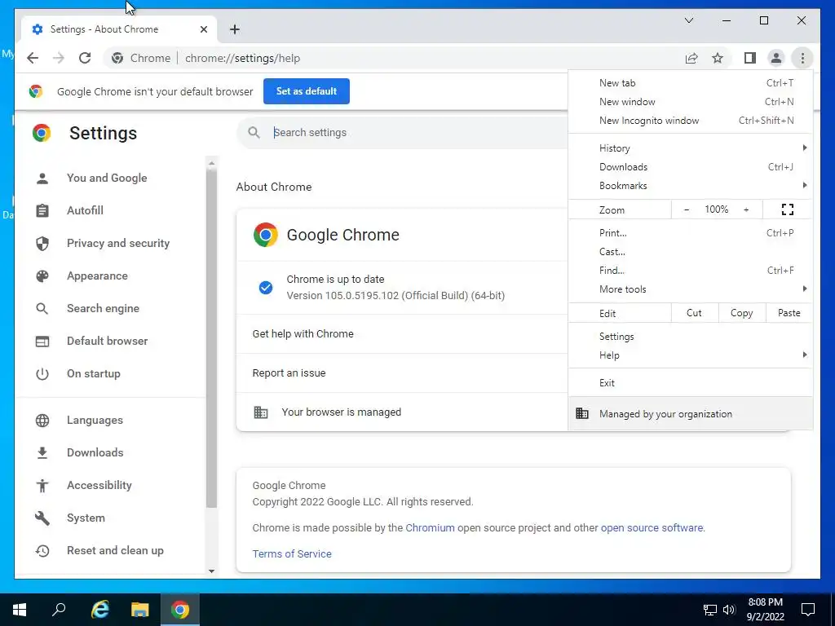
Task: Click Report an issue row
Action: pos(402,373)
